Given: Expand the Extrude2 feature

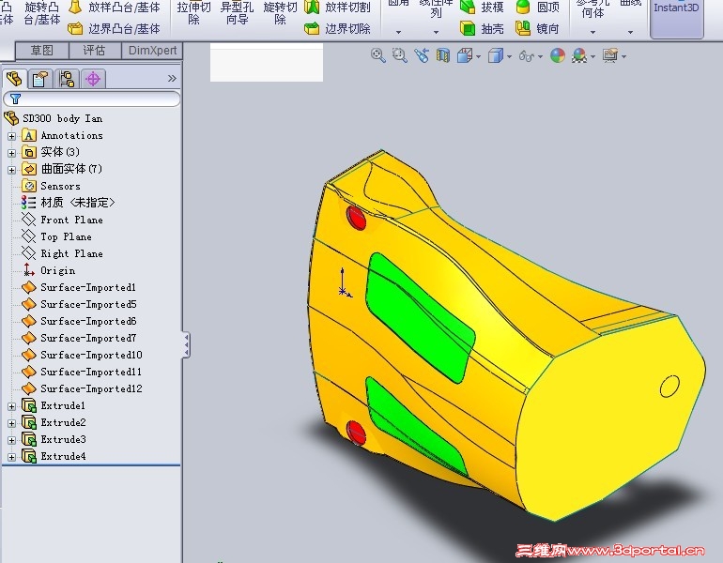Looking at the screenshot, I should click(x=11, y=423).
